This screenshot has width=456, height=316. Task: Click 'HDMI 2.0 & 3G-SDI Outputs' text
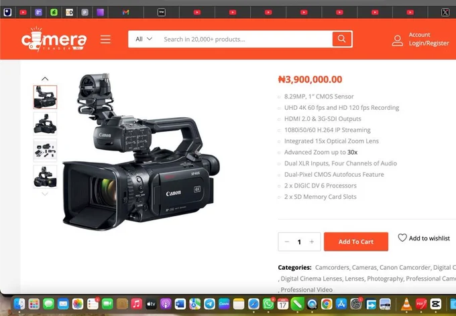pos(323,118)
